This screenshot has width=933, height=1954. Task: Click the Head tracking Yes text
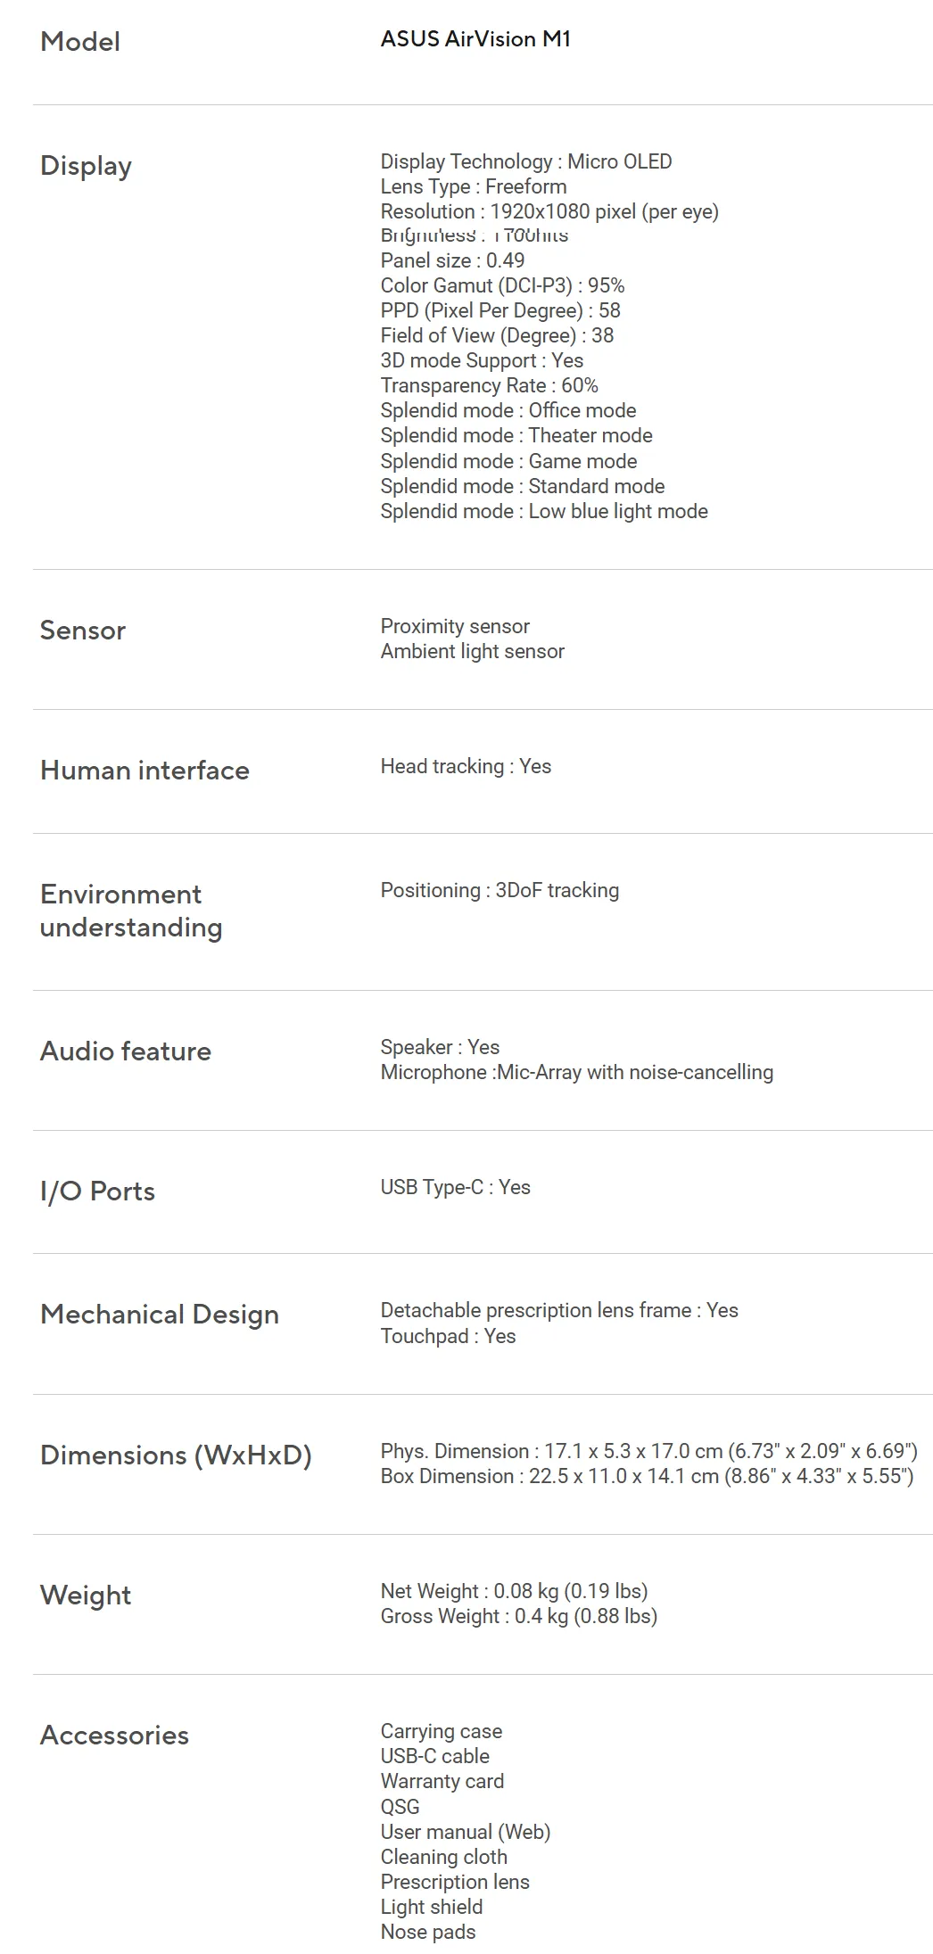466,766
